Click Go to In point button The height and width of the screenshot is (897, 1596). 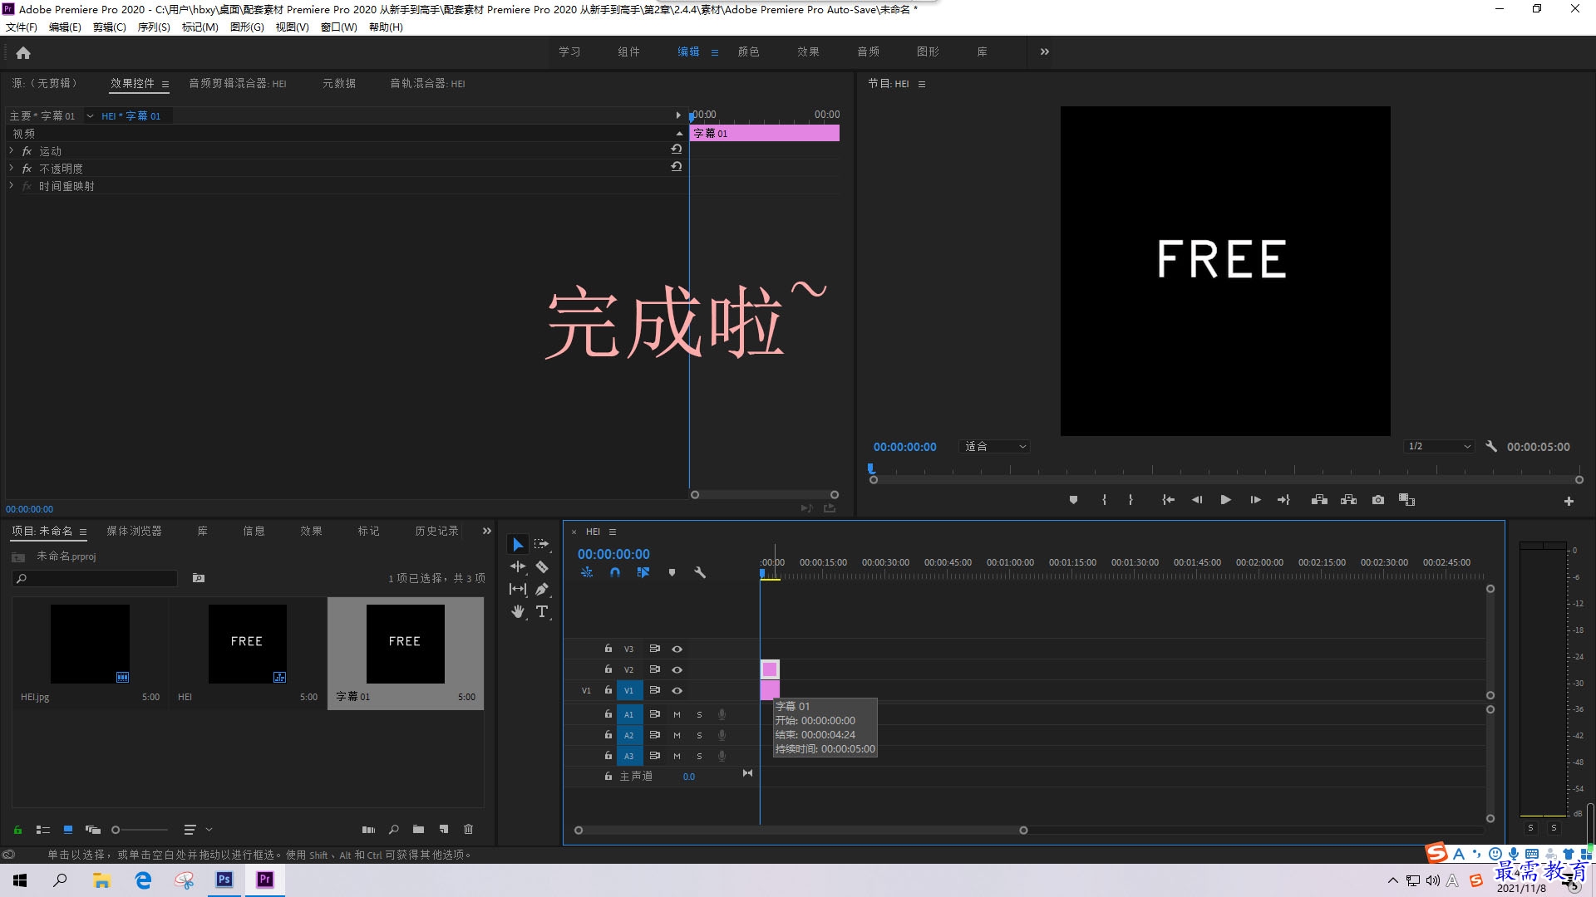(x=1168, y=500)
